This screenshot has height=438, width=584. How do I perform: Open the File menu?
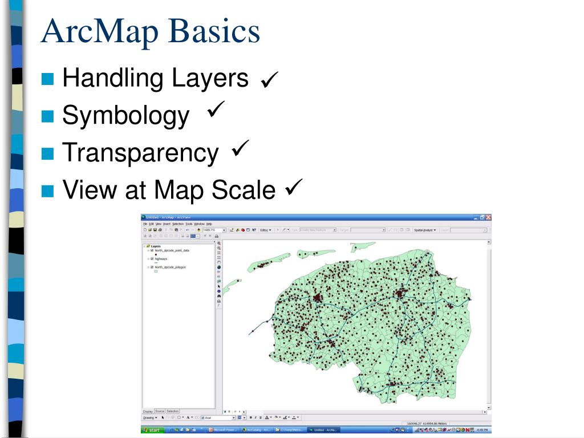[145, 224]
